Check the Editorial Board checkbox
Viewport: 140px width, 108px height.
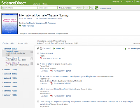tap(38, 53)
